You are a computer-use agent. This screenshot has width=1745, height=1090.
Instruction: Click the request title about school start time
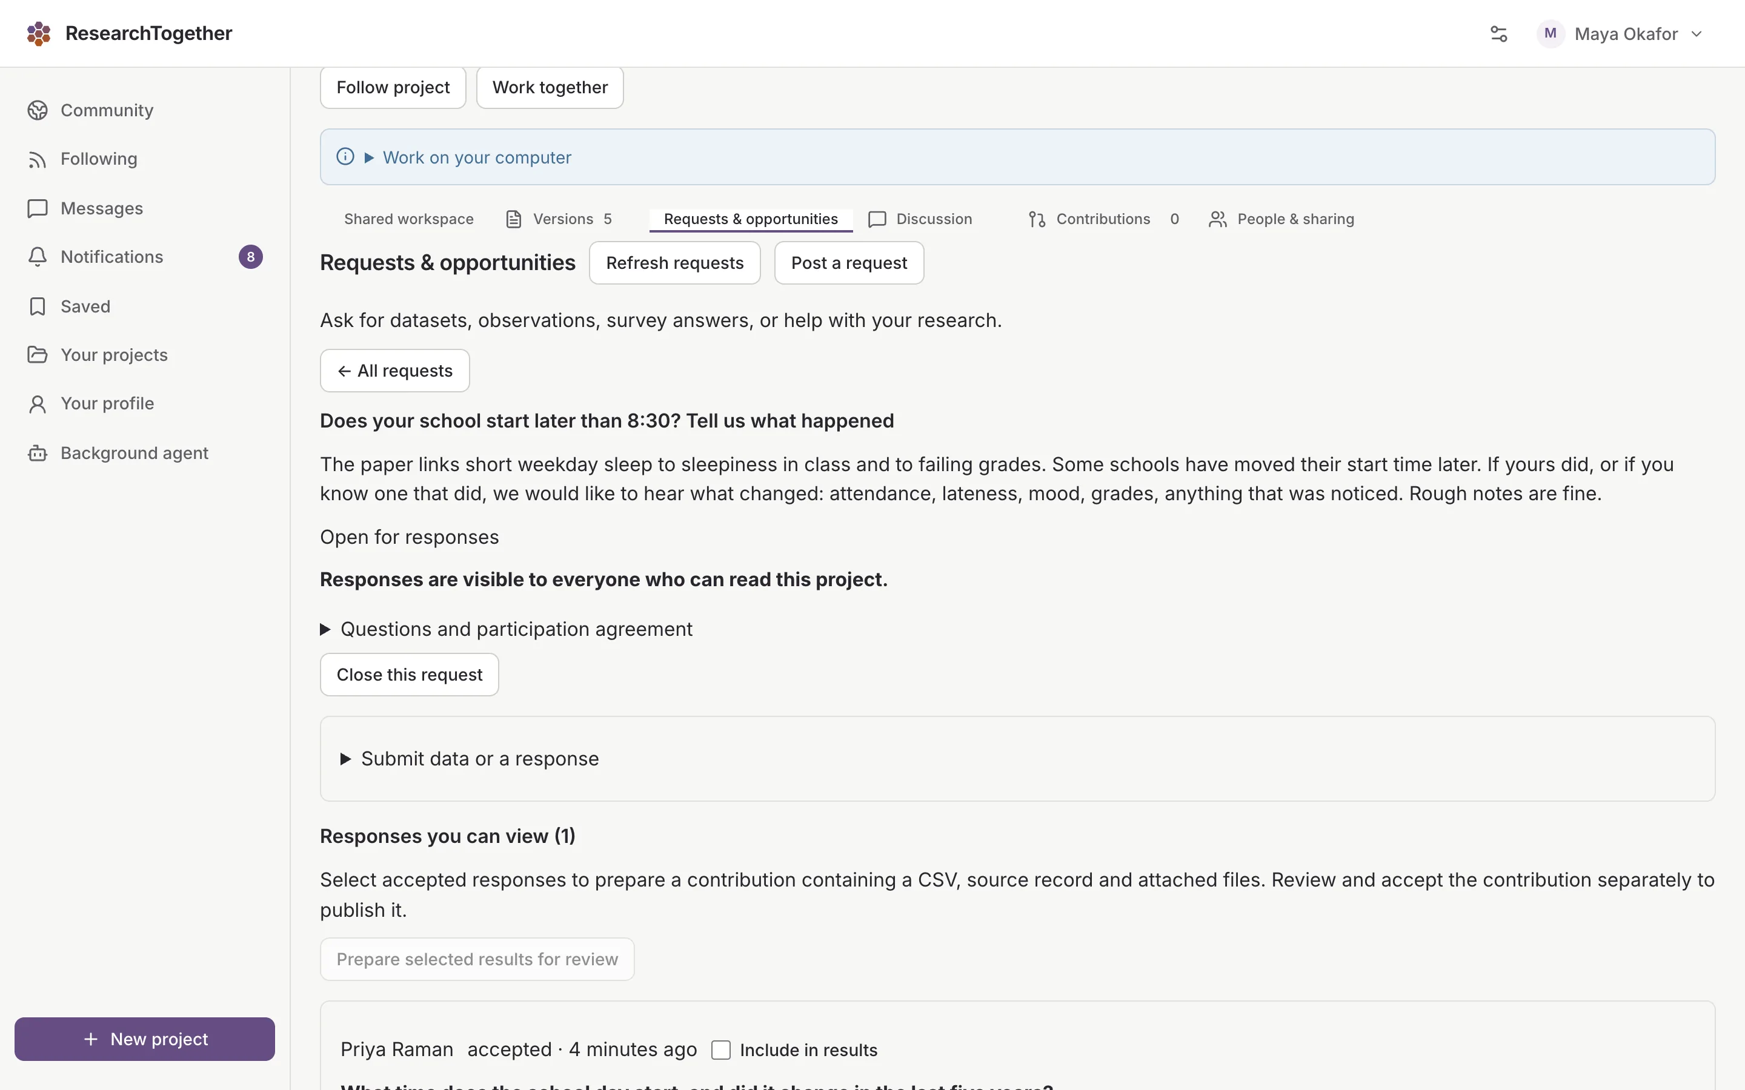607,421
